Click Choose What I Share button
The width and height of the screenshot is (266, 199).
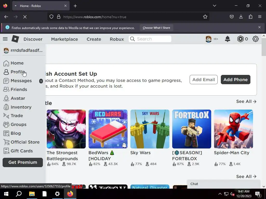click(156, 28)
